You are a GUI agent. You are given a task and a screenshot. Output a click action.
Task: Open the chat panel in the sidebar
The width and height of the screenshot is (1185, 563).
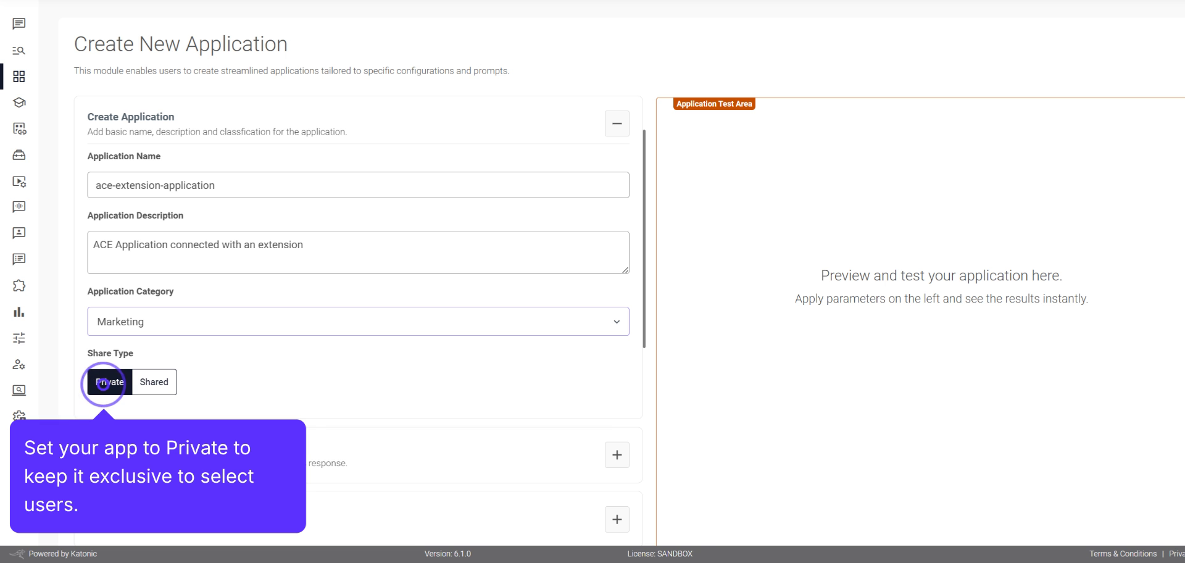(19, 24)
